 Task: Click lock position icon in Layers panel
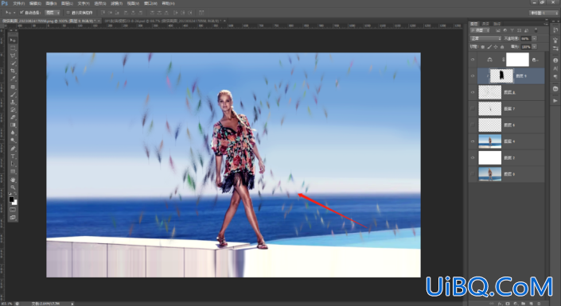(496, 47)
